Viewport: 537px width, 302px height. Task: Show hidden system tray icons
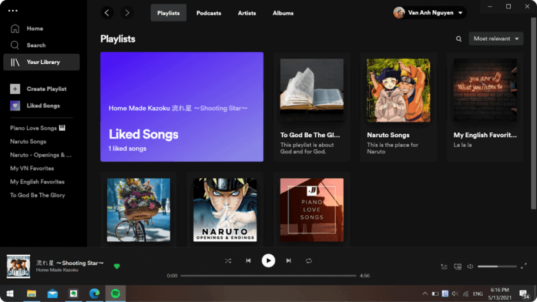[425, 294]
